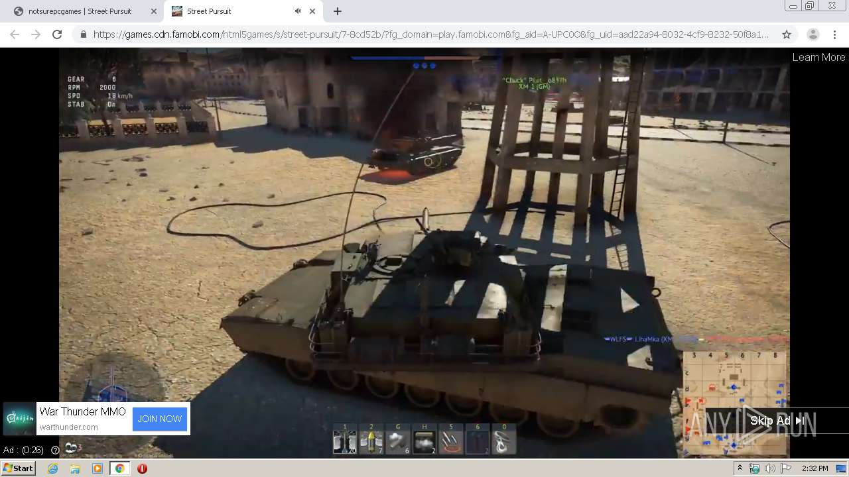
Task: Click the 2:32 PM system clock
Action: point(815,468)
